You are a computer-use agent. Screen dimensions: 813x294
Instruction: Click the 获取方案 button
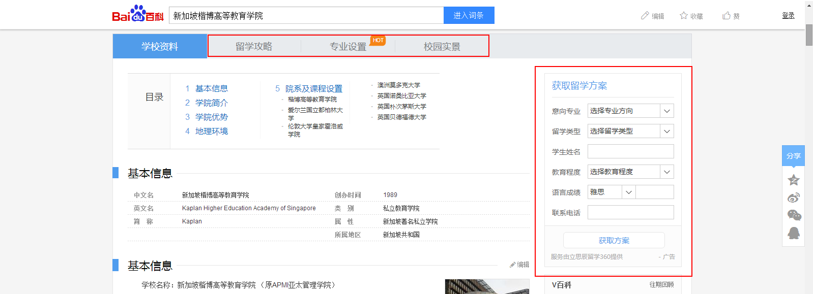click(x=614, y=240)
